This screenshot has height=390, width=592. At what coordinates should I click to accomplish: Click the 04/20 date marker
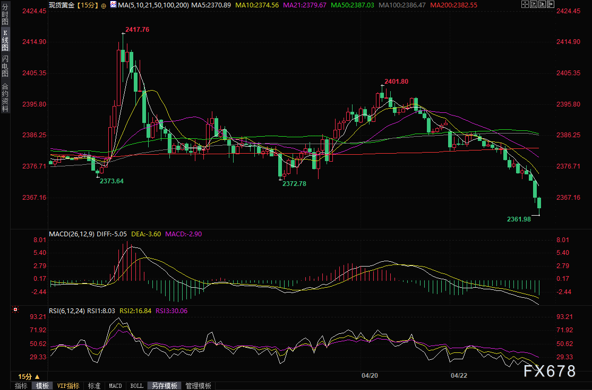click(370, 376)
